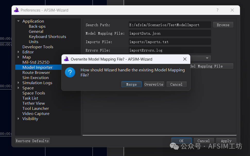
Task: Click the "Errors File:" label
Action: click(98, 50)
